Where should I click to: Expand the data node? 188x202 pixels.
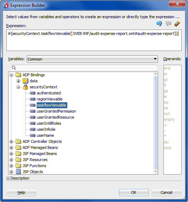pos(18,81)
